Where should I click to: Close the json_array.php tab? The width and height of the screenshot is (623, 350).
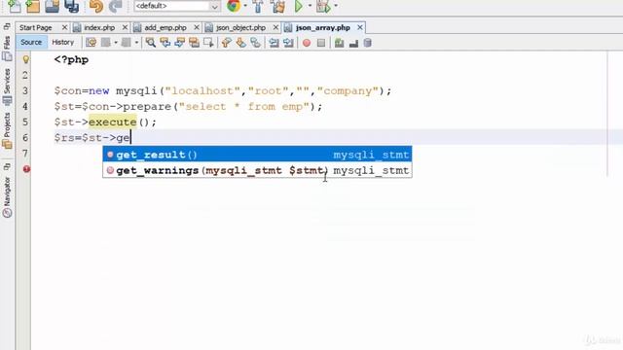(360, 27)
